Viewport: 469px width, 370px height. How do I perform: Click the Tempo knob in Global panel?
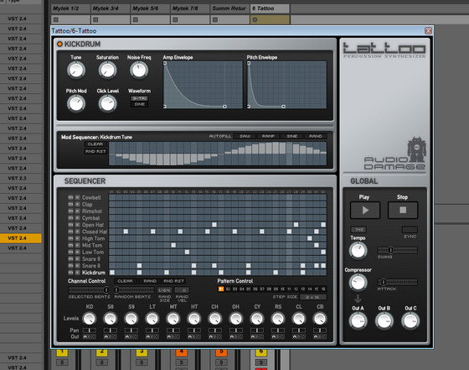(x=358, y=251)
